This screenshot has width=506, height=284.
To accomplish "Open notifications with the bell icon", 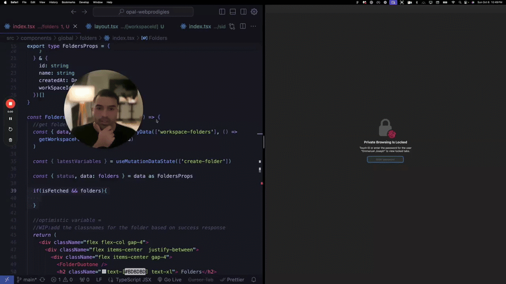I will point(253,280).
